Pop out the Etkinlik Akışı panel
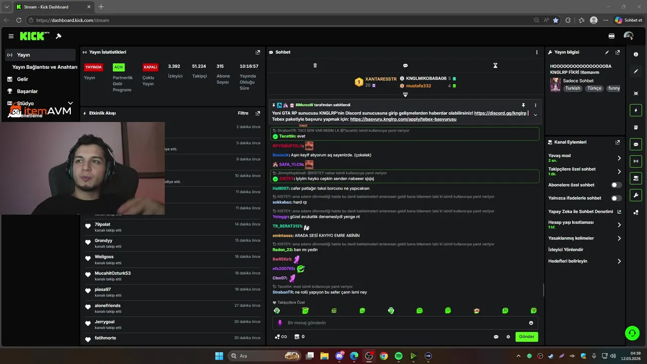Screen dimensions: 647x364 [x=258, y=113]
